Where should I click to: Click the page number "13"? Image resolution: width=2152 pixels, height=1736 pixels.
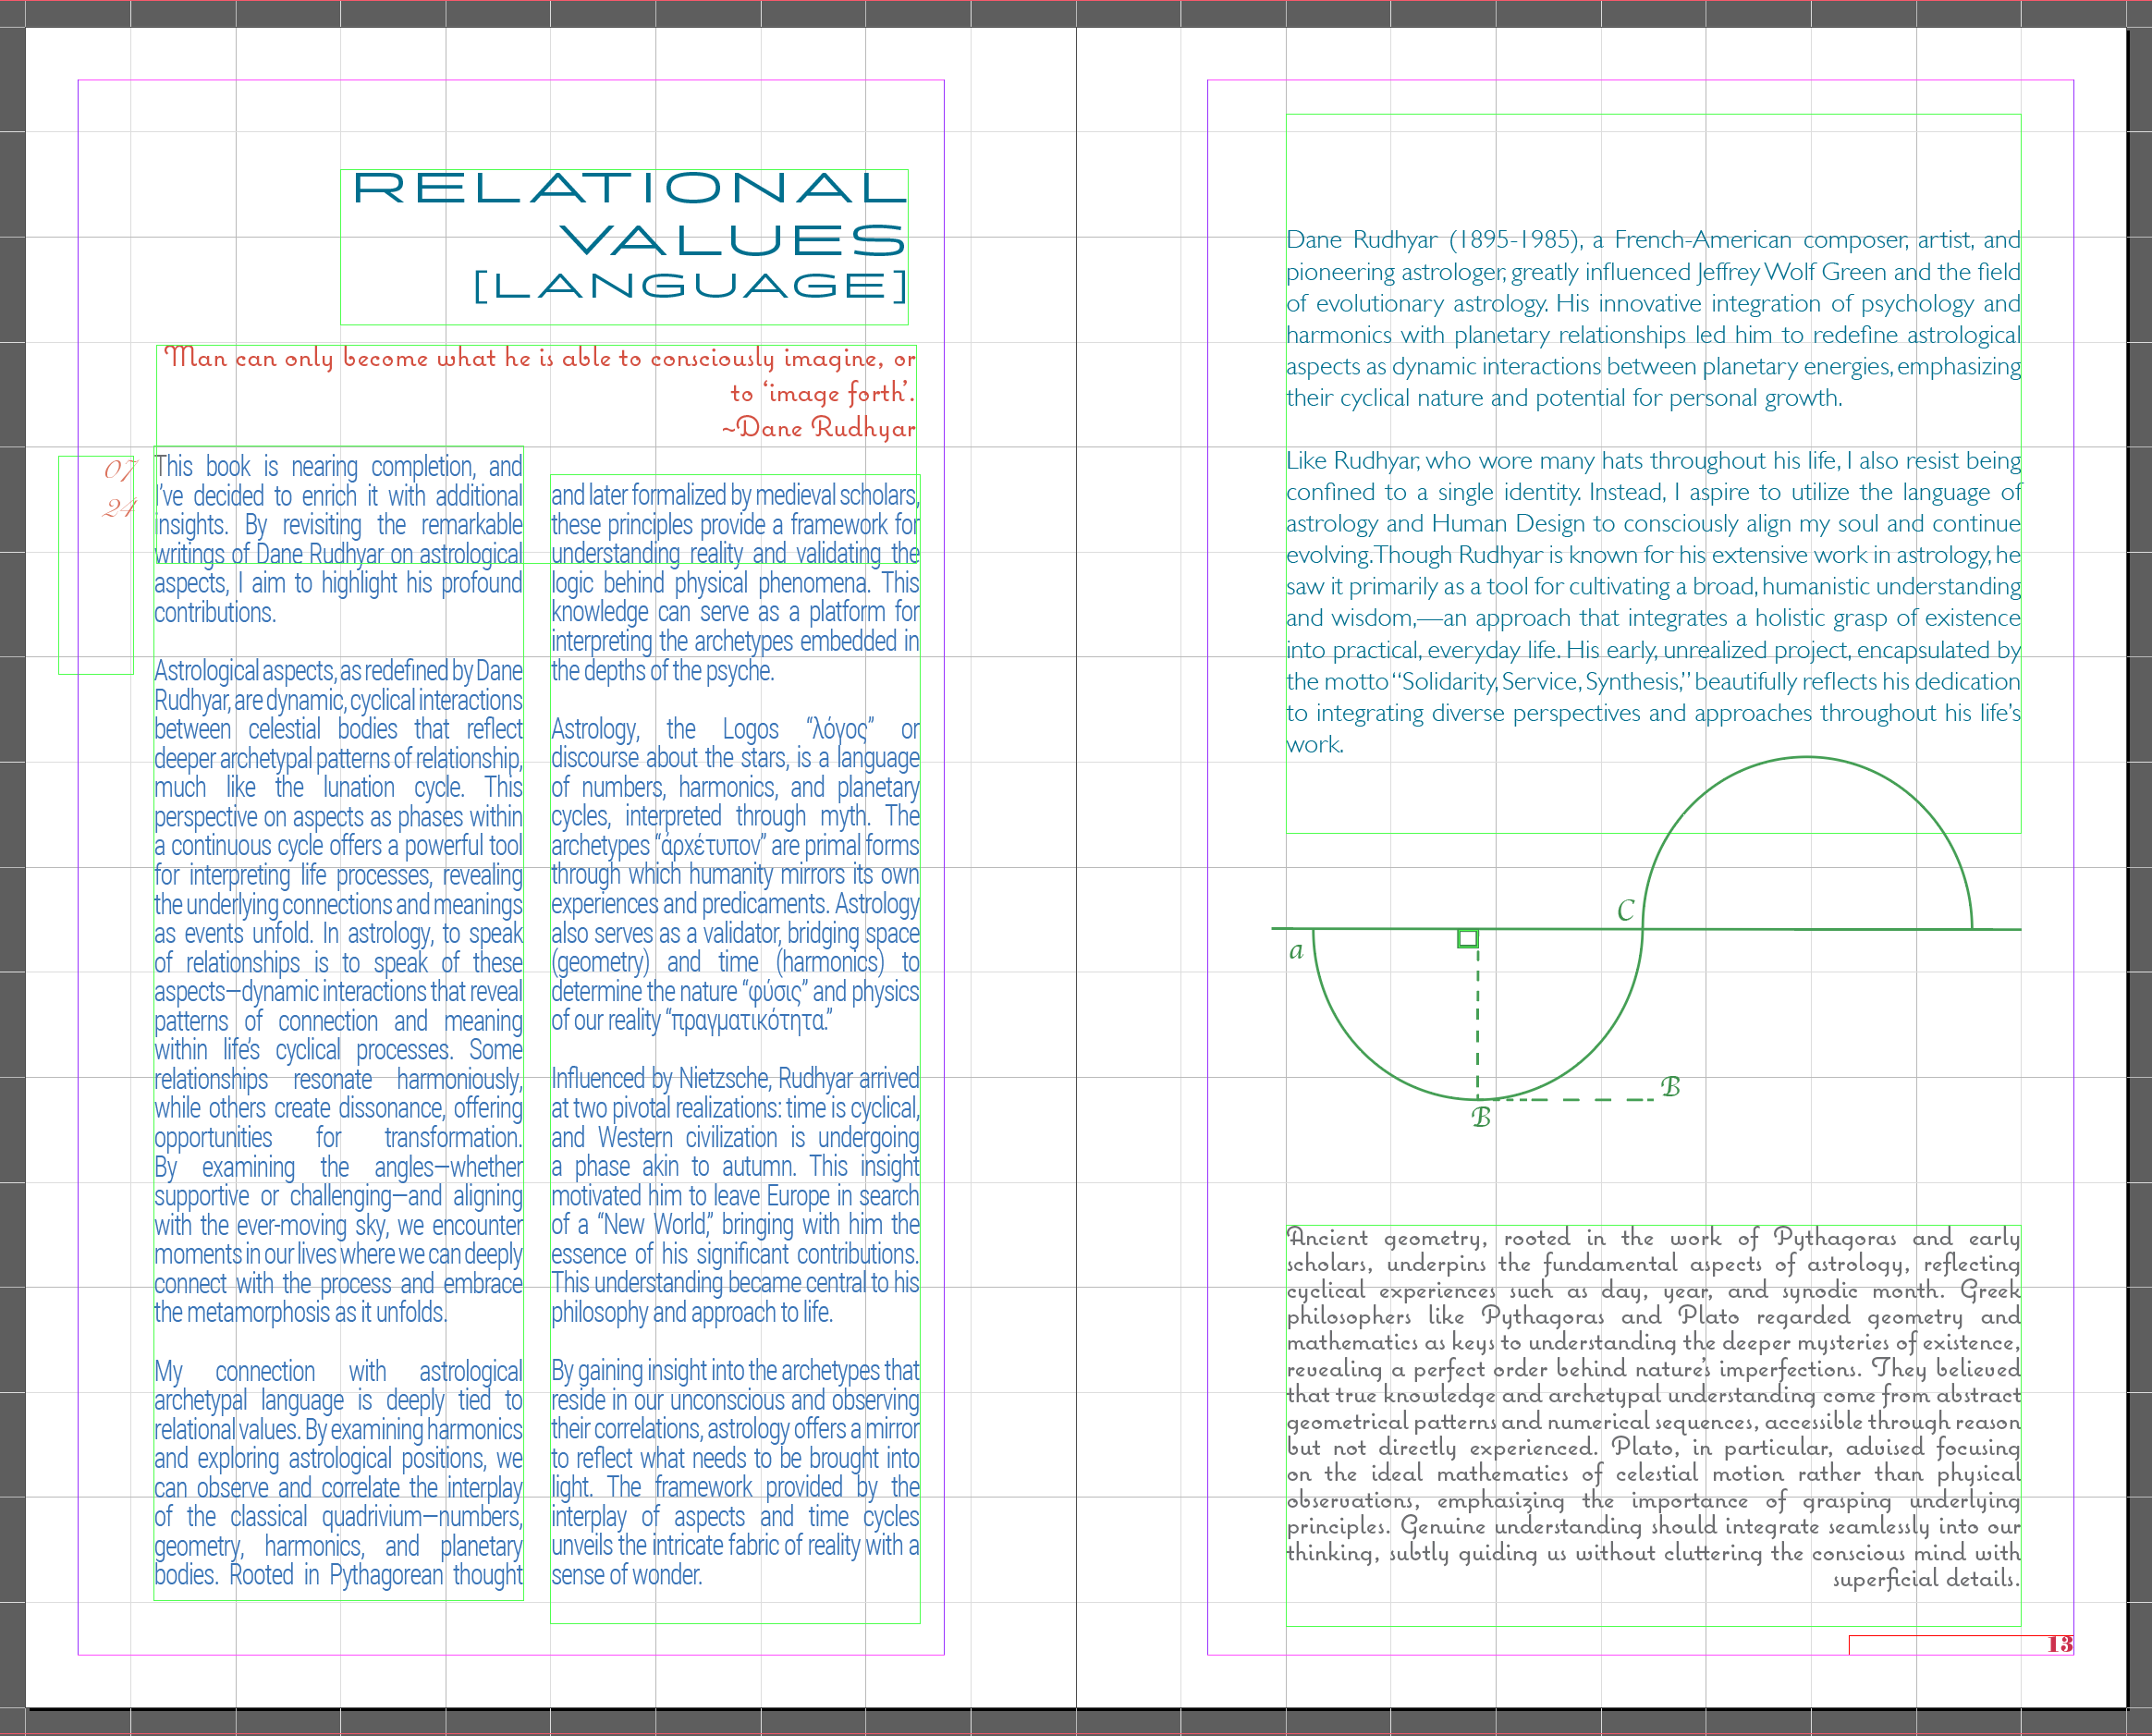tap(2060, 1644)
